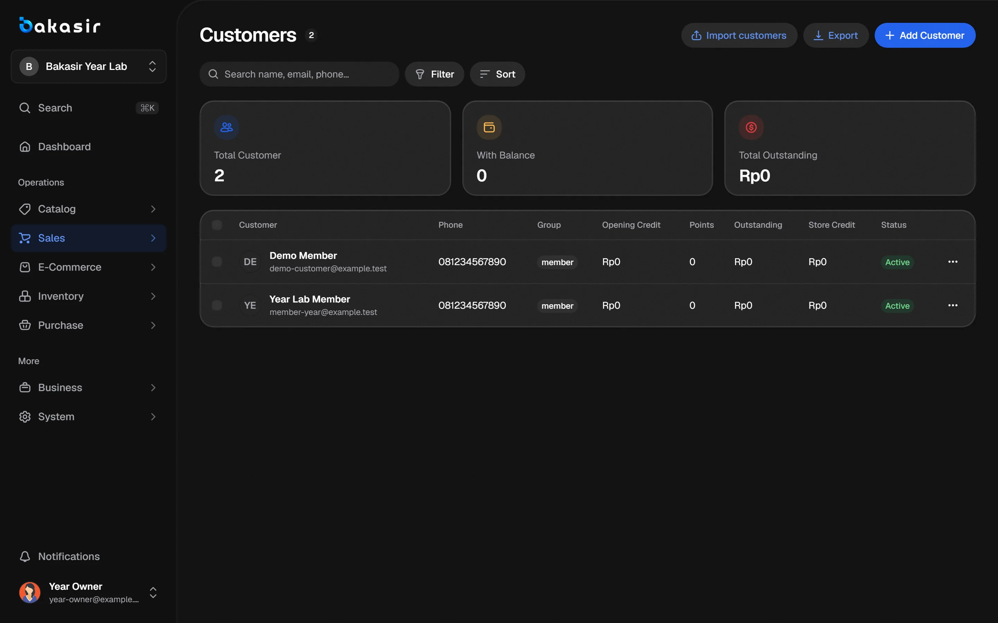Click the Export button
The width and height of the screenshot is (998, 623).
pos(836,35)
